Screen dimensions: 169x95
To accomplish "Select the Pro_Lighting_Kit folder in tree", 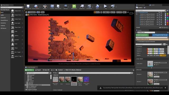I will (32, 86).
